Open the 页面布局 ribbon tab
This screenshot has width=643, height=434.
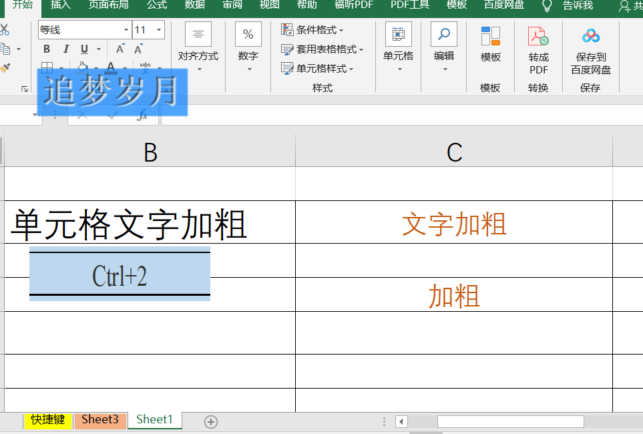108,5
